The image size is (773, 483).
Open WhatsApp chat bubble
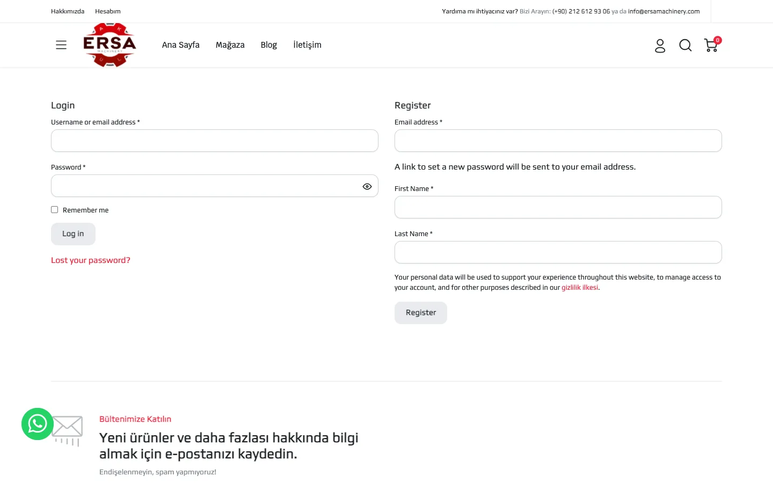coord(38,424)
